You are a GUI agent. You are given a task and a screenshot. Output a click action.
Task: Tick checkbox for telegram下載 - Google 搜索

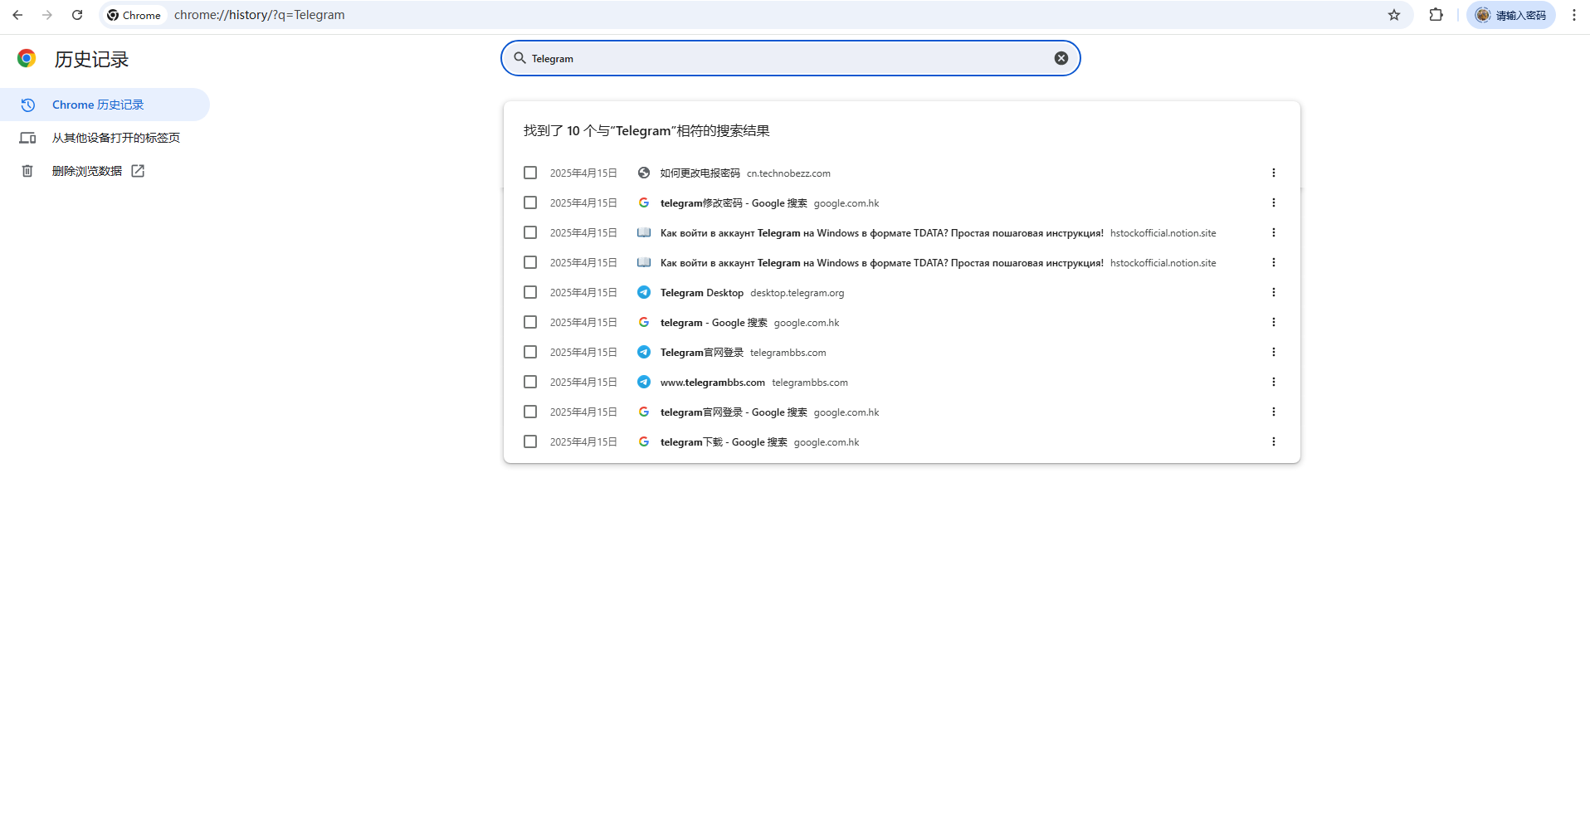pyautogui.click(x=530, y=441)
